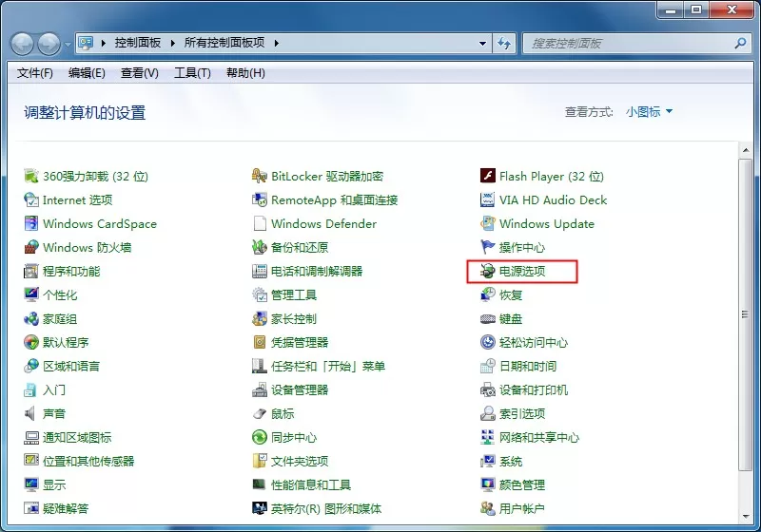The height and width of the screenshot is (532, 761).
Task: Open the 工具(T) menu
Action: click(x=192, y=73)
